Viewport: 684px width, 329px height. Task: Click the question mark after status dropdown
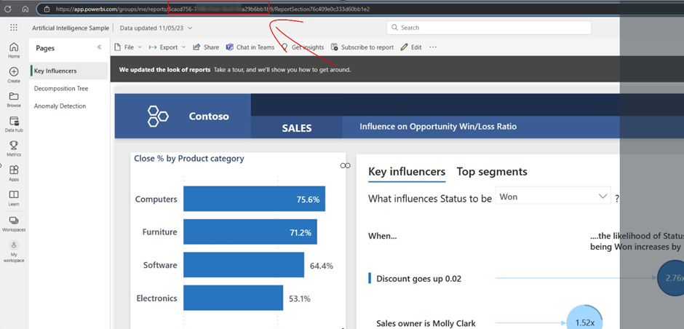[x=617, y=199]
